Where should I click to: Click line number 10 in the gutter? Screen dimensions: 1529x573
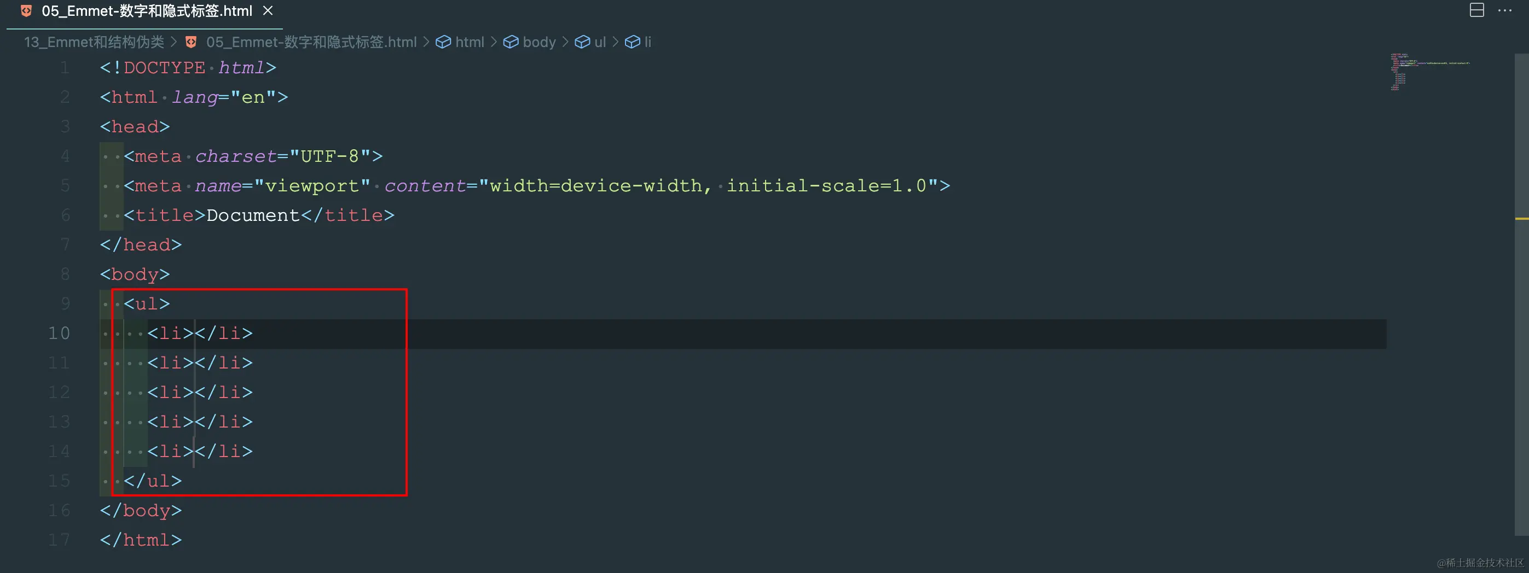pyautogui.click(x=59, y=333)
